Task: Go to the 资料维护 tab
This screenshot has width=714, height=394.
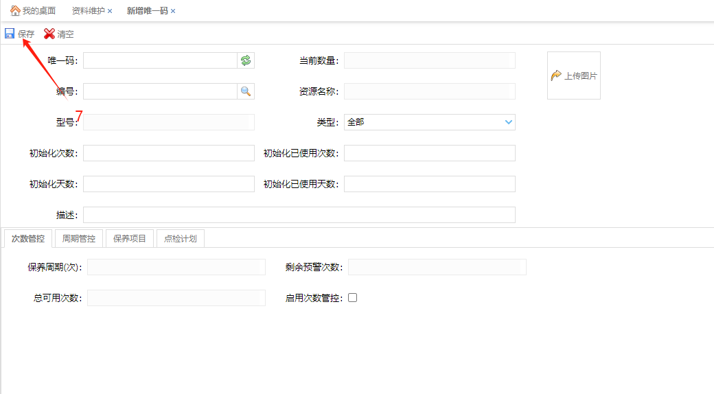Action: click(88, 11)
